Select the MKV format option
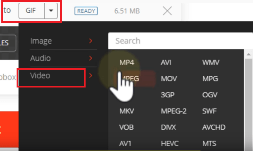253x151 pixels. tap(127, 111)
